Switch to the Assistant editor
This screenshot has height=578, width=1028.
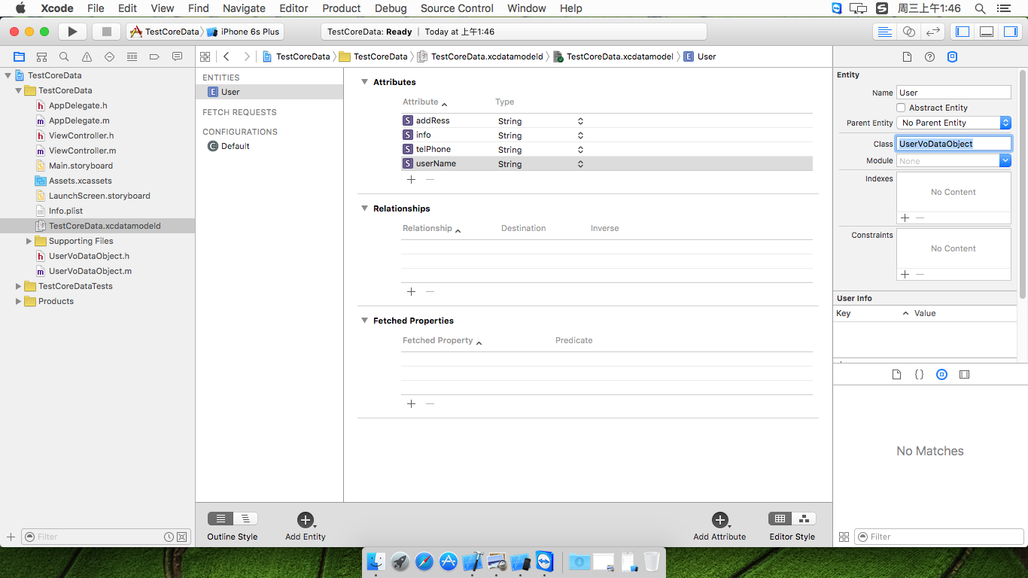pyautogui.click(x=909, y=32)
